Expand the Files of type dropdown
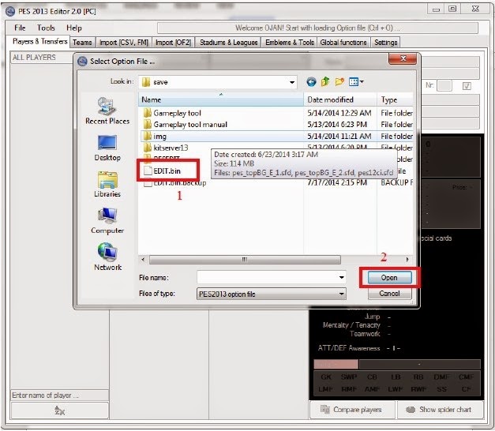 342,294
